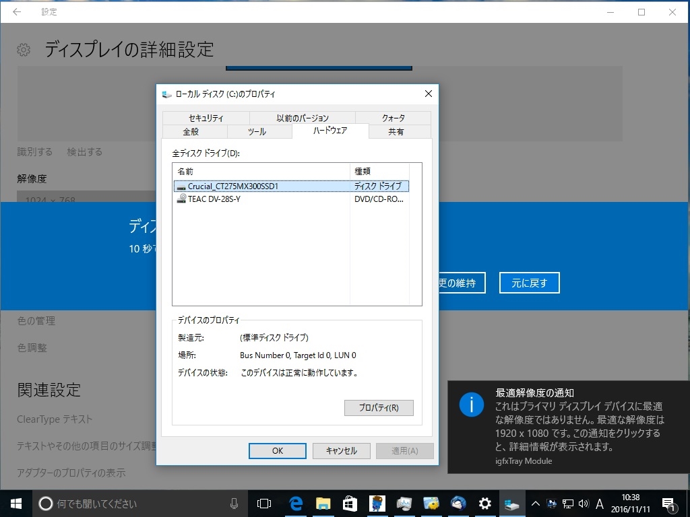Click the 元に戻す button in display prompt
The width and height of the screenshot is (690, 517).
click(530, 283)
